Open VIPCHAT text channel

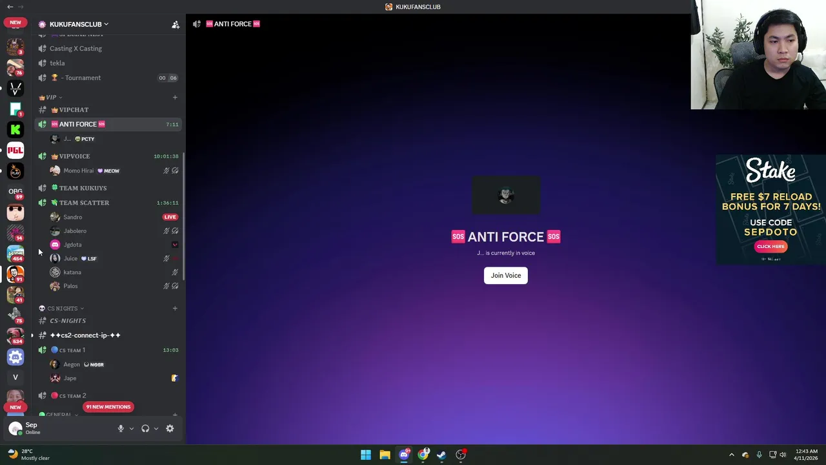point(108,110)
